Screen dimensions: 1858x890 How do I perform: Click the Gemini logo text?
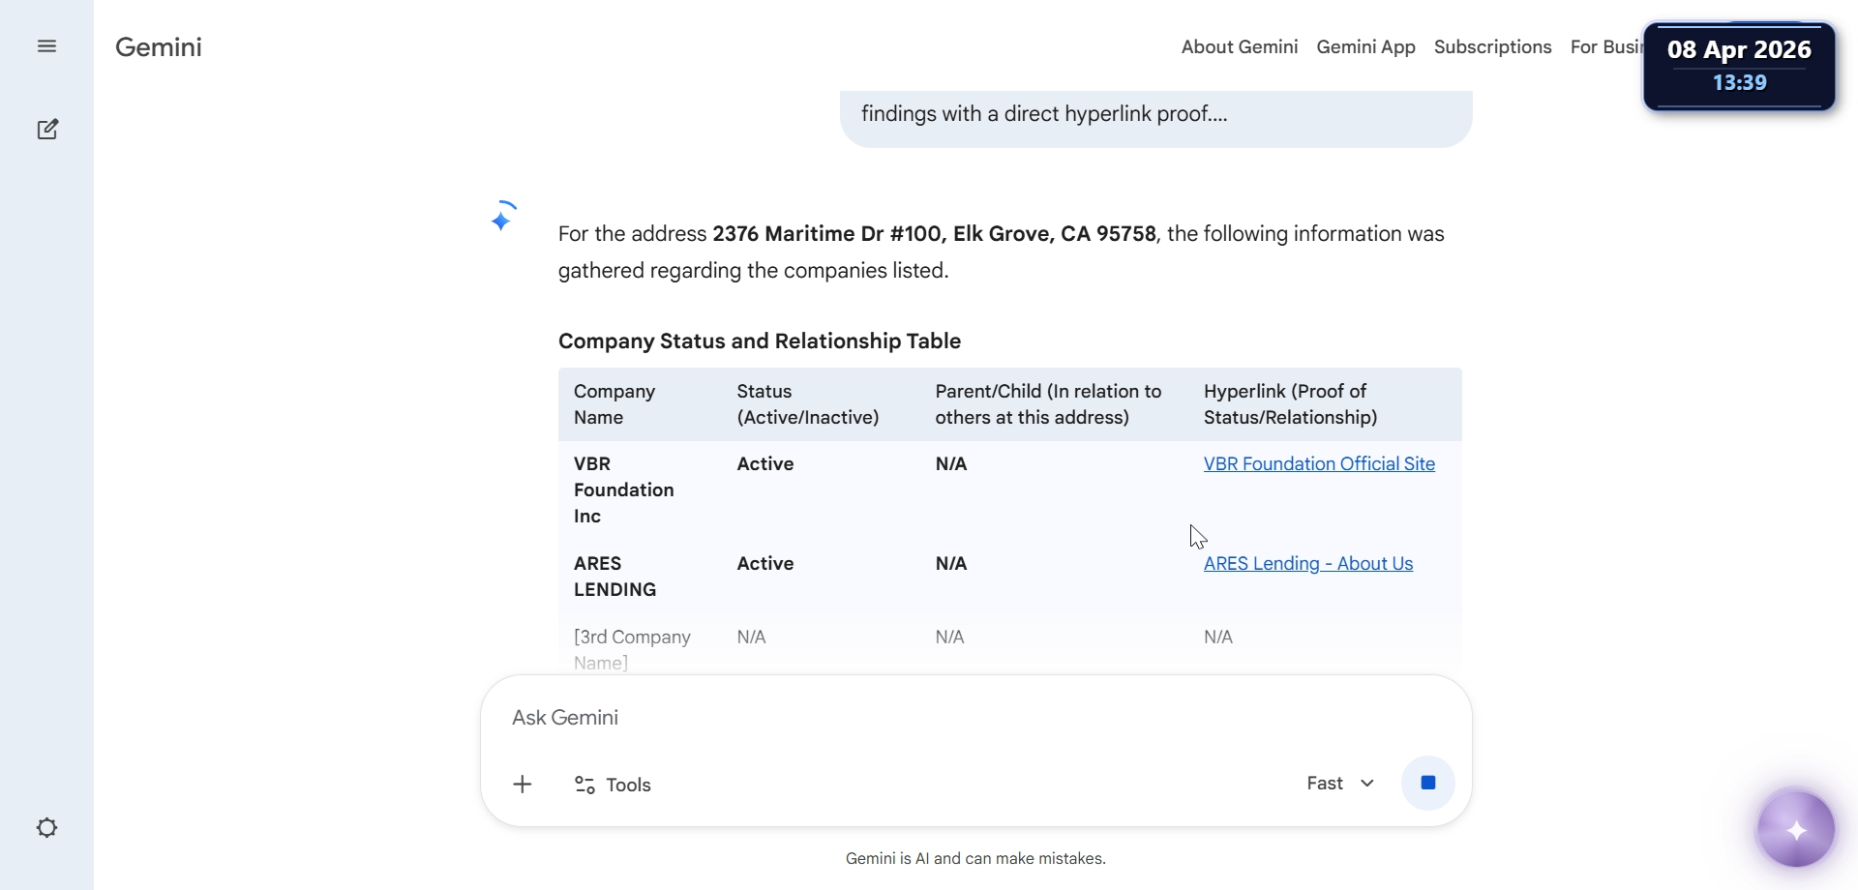[x=159, y=47]
